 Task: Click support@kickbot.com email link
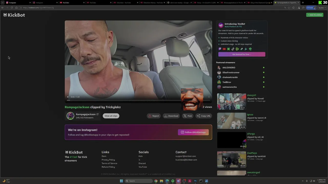point(186,156)
